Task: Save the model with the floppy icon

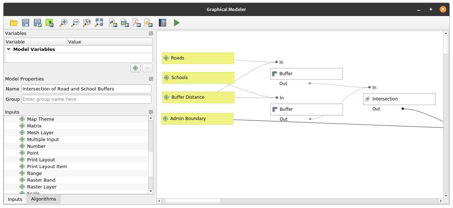Action: click(26, 23)
